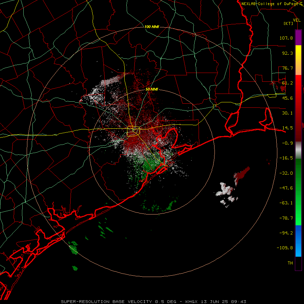
Task: Select the 76.7 scale value
Action: coord(287,68)
